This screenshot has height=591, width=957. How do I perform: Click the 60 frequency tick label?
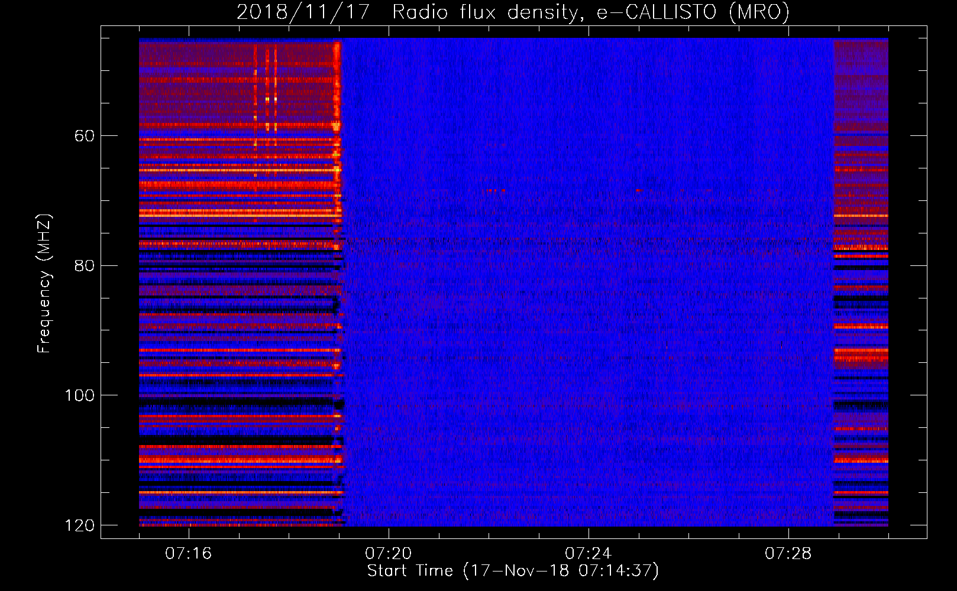[85, 136]
